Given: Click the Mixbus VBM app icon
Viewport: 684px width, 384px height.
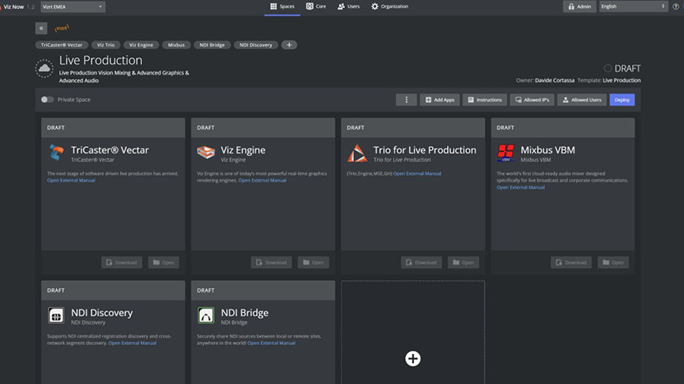Looking at the screenshot, I should coord(506,153).
